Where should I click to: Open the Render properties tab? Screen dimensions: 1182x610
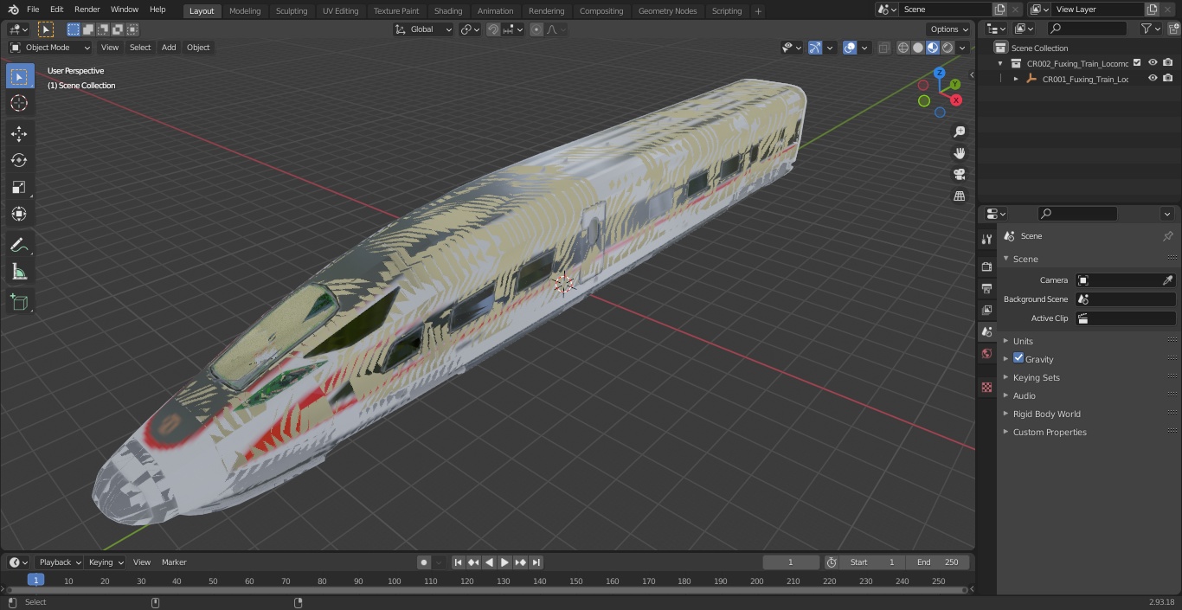pyautogui.click(x=986, y=266)
